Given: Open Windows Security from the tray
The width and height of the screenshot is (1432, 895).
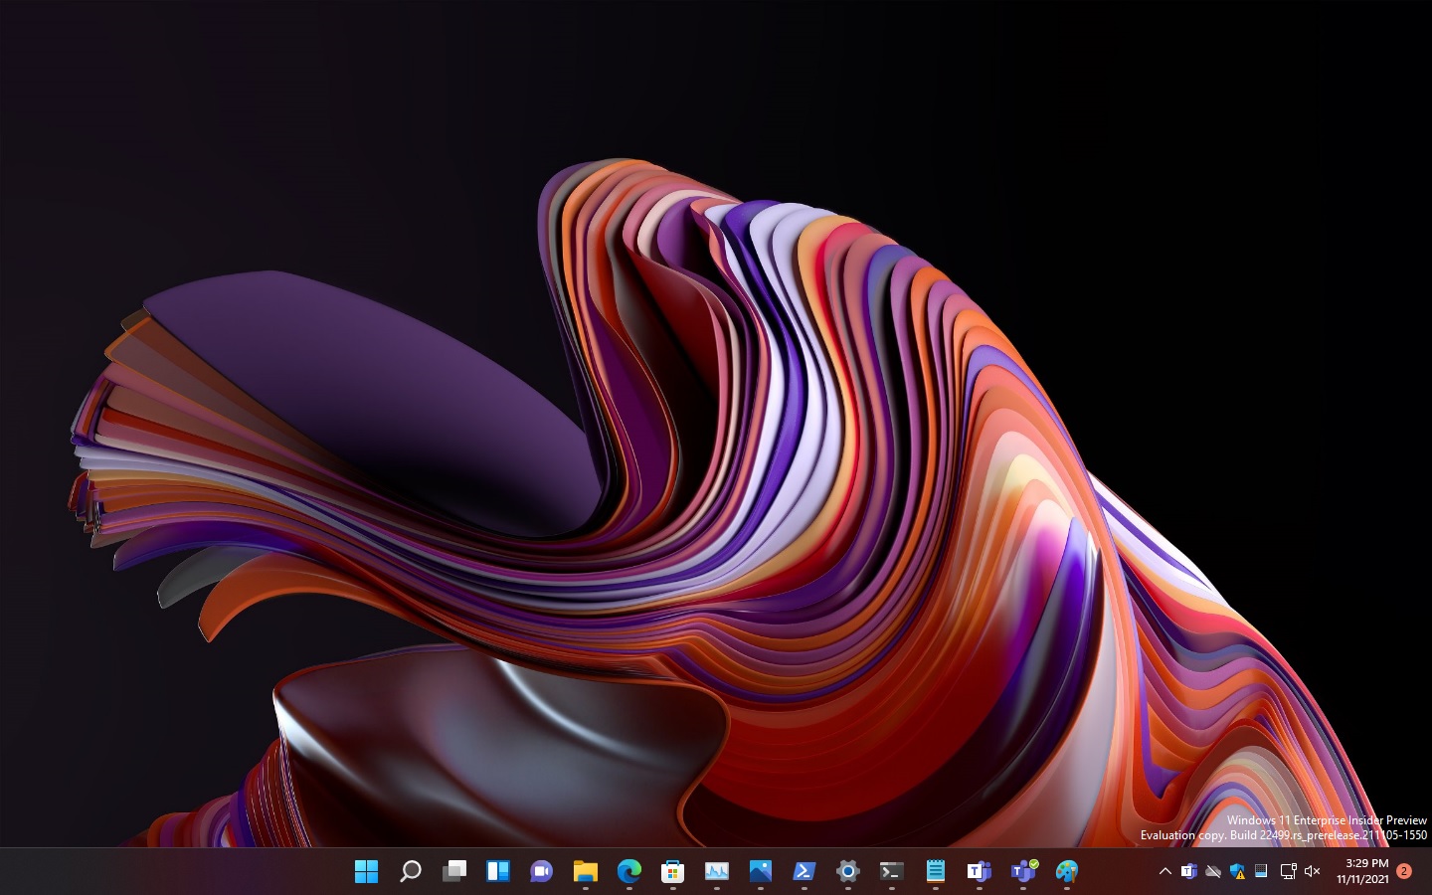Looking at the screenshot, I should 1236,872.
